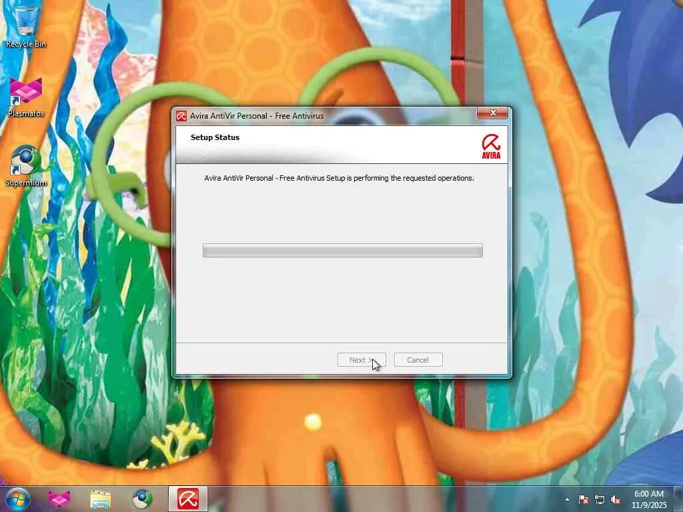Image resolution: width=683 pixels, height=512 pixels.
Task: Open network status tray icon
Action: click(600, 500)
